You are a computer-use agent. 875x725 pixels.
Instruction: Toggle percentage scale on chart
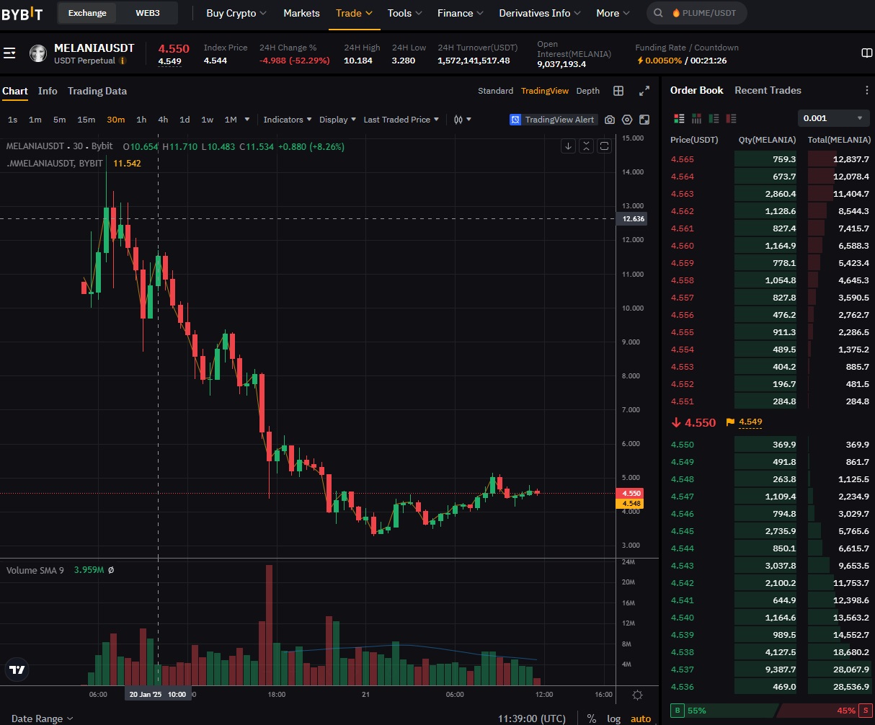pyautogui.click(x=592, y=719)
